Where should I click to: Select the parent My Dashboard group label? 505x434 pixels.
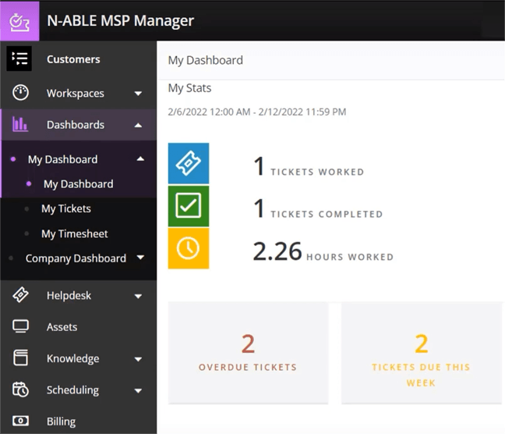62,159
